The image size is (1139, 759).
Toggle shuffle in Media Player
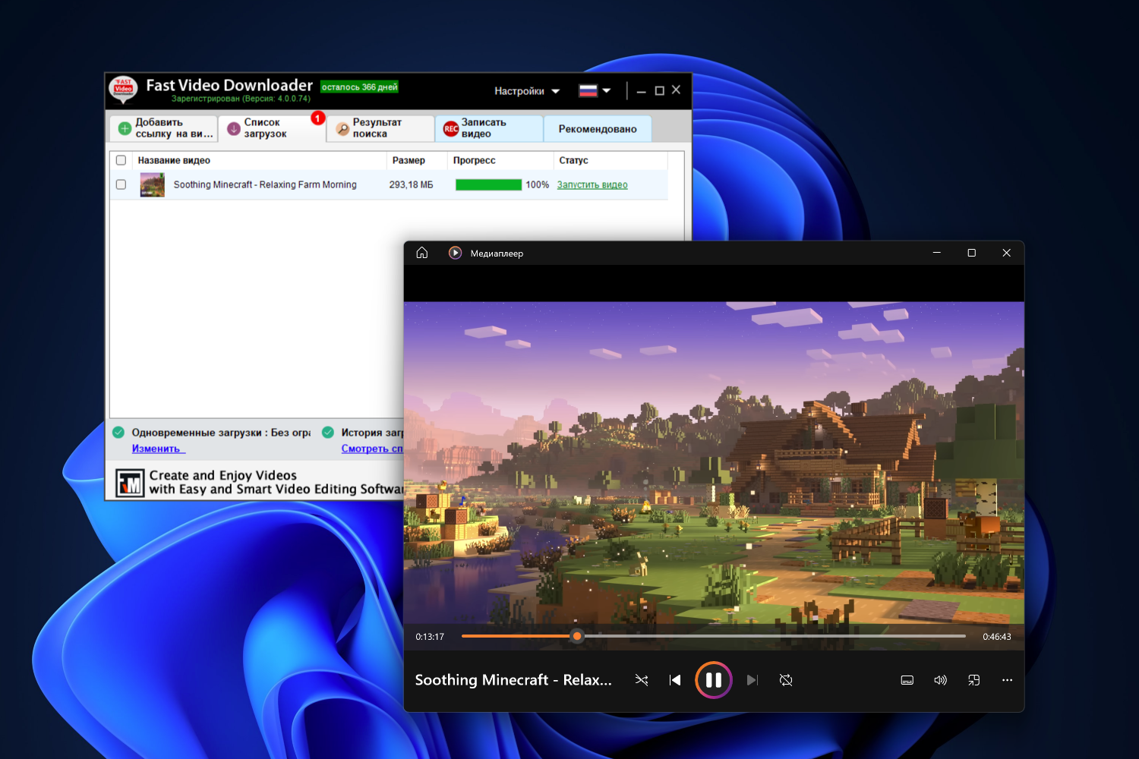click(642, 680)
